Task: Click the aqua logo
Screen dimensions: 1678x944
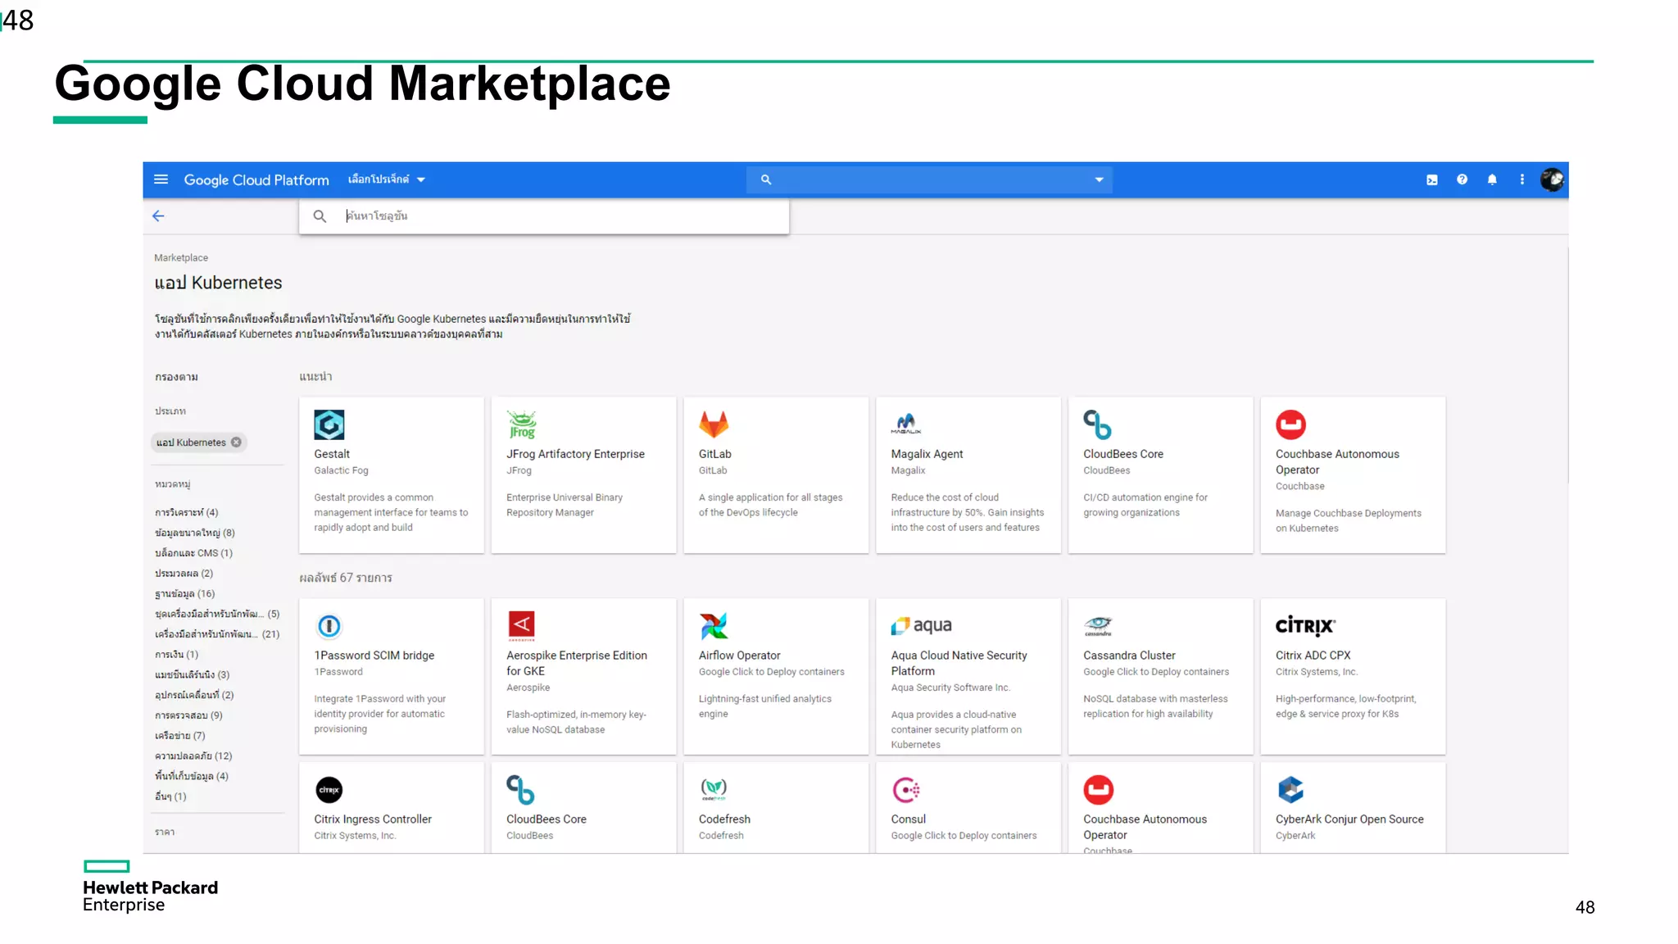Action: [x=922, y=625]
